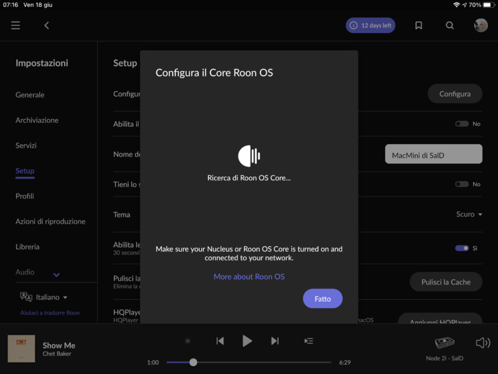Toggle the 'Abilita il' switch set to No

click(462, 124)
